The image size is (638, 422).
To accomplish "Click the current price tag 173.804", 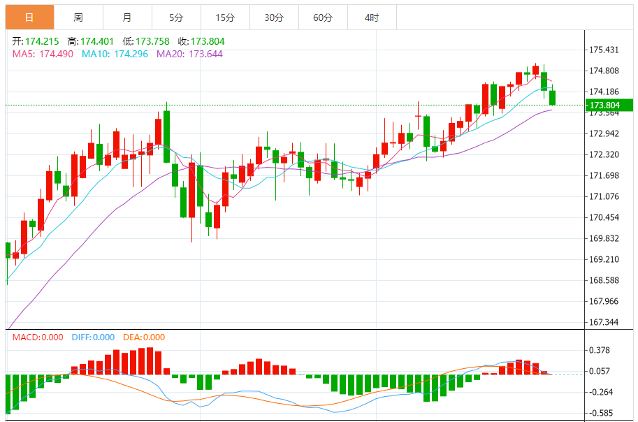I will [x=609, y=105].
